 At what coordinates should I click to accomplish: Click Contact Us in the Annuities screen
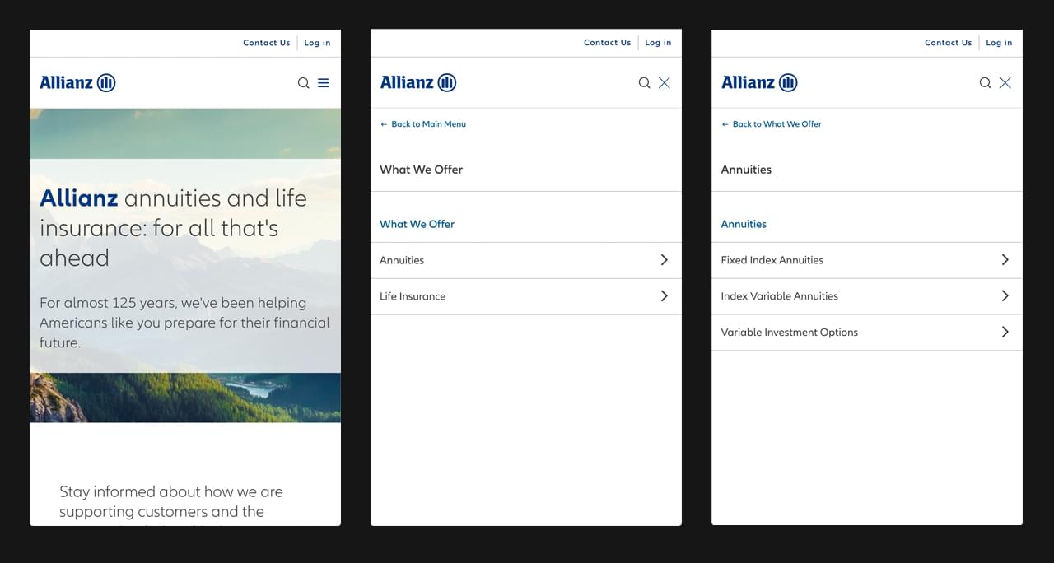949,43
